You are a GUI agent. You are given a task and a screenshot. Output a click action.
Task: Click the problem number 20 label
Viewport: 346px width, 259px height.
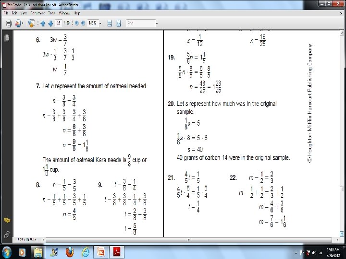(171, 104)
